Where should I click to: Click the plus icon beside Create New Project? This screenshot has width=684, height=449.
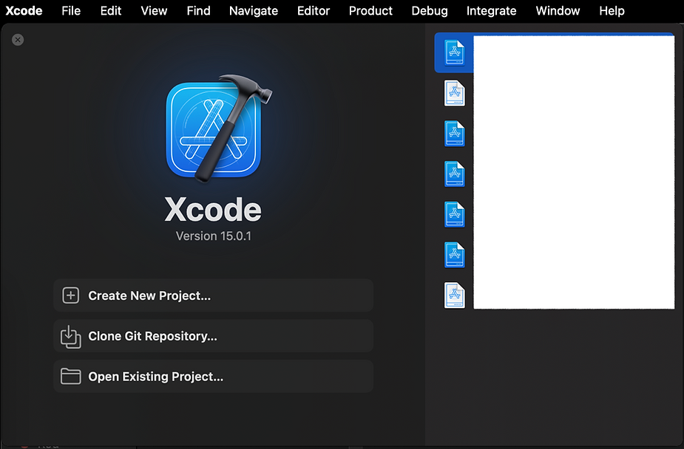tap(70, 295)
